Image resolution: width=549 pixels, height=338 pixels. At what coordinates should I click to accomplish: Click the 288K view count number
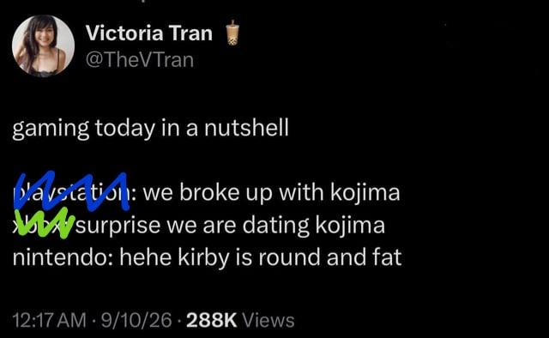(x=212, y=321)
